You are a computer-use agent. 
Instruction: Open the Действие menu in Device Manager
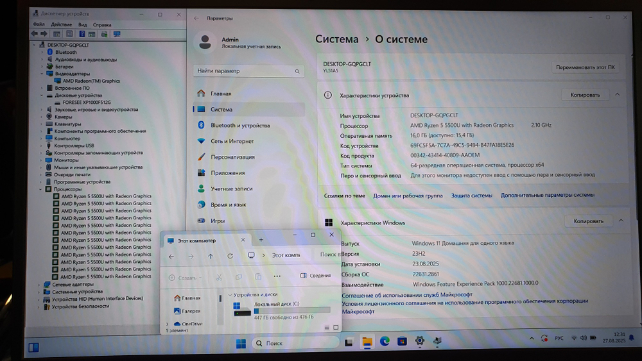62,24
